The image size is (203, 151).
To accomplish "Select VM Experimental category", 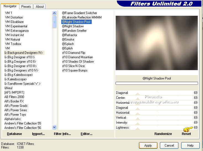I will (16, 26).
